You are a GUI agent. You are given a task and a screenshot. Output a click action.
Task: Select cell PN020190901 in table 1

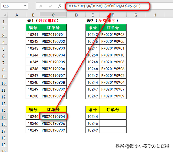tap(53, 34)
